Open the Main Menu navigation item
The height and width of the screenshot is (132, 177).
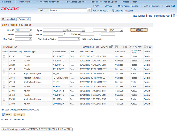tap(26, 2)
